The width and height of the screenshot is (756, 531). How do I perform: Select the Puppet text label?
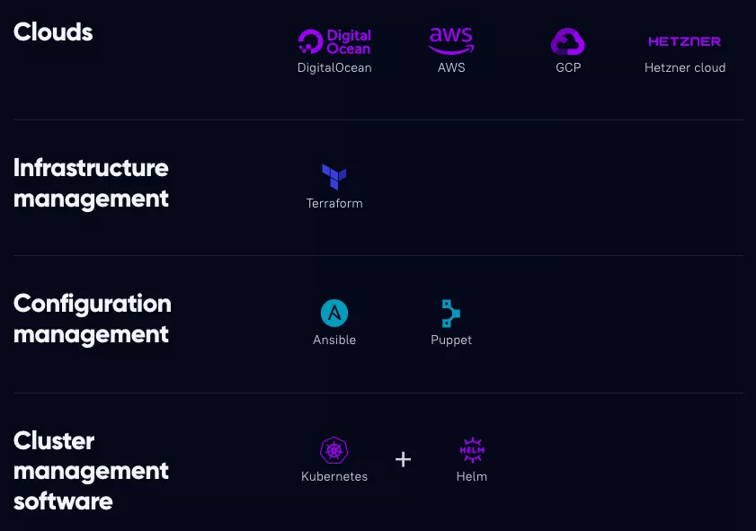pyautogui.click(x=451, y=341)
